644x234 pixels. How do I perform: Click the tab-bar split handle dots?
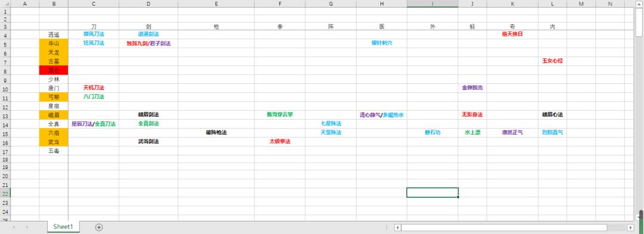coord(386,227)
